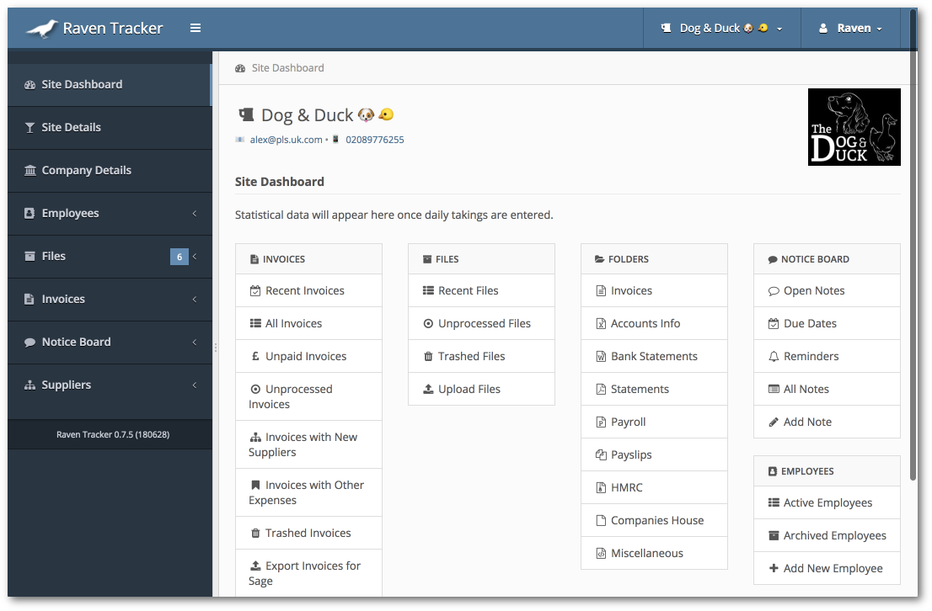Viewport: 932px width, 611px height.
Task: Select Company Details from the sidebar
Action: pyautogui.click(x=87, y=170)
